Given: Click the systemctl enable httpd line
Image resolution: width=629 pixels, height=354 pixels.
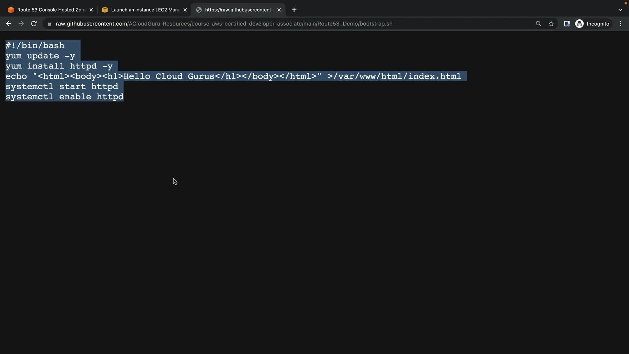Looking at the screenshot, I should pyautogui.click(x=65, y=97).
